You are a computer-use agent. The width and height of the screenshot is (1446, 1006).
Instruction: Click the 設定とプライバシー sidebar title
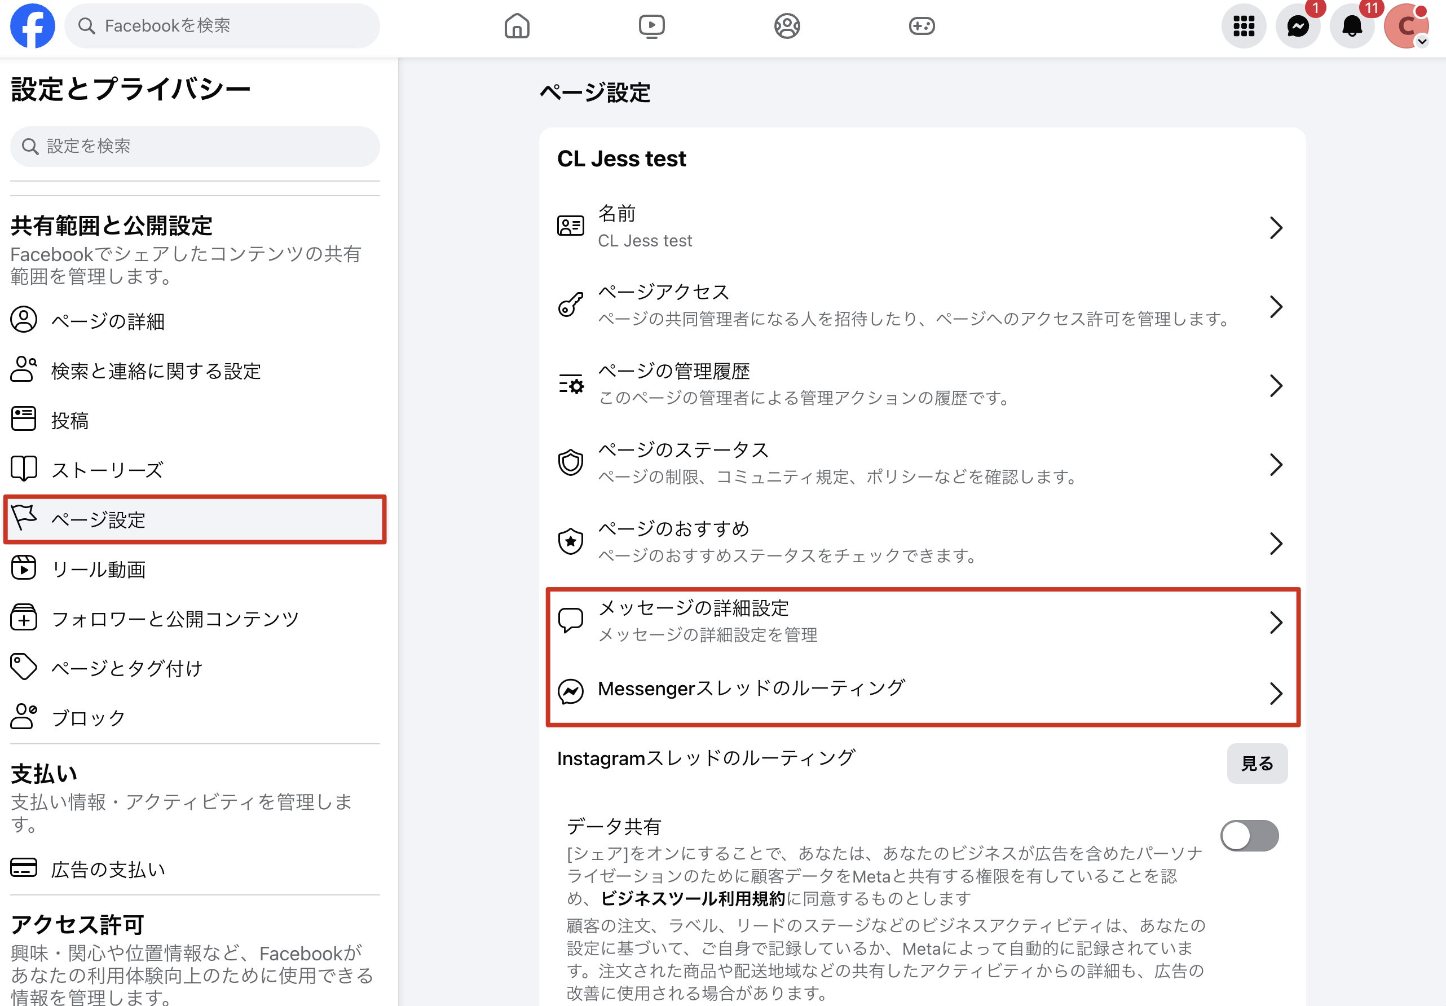tap(131, 89)
